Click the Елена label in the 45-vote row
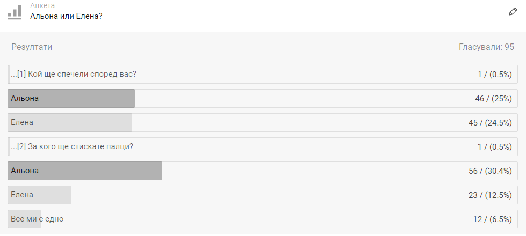Screen dimensions: 526x236 22,122
